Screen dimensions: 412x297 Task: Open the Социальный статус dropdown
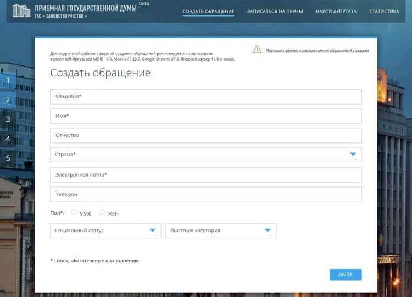tap(105, 230)
